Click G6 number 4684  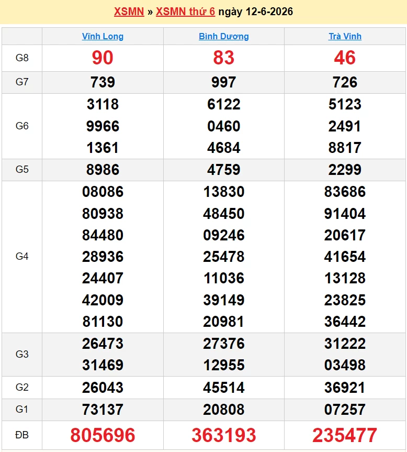[224, 148]
